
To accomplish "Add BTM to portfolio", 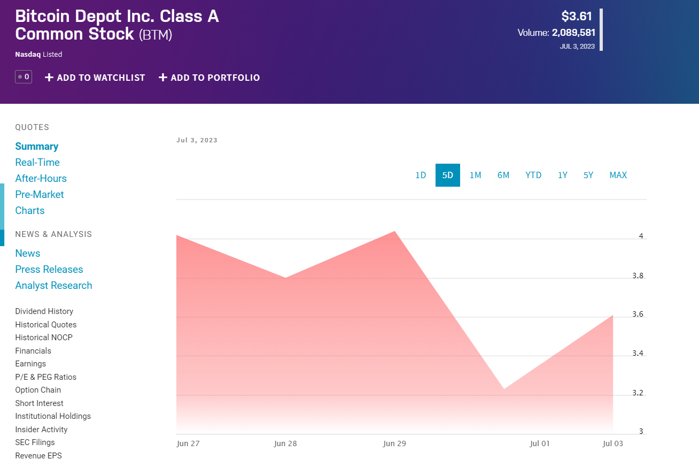I will click(209, 78).
